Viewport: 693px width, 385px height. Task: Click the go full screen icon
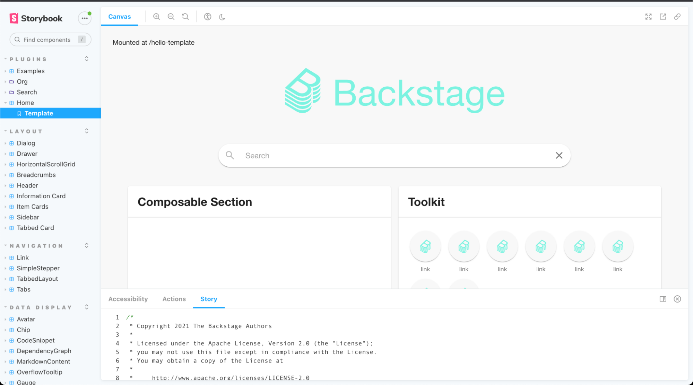(x=648, y=17)
